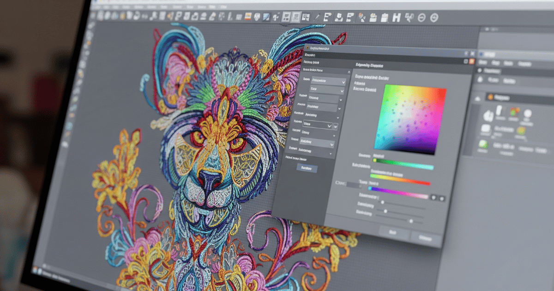Click the white clipboard icon left of the H icon
The image size is (554, 291).
(x=384, y=18)
